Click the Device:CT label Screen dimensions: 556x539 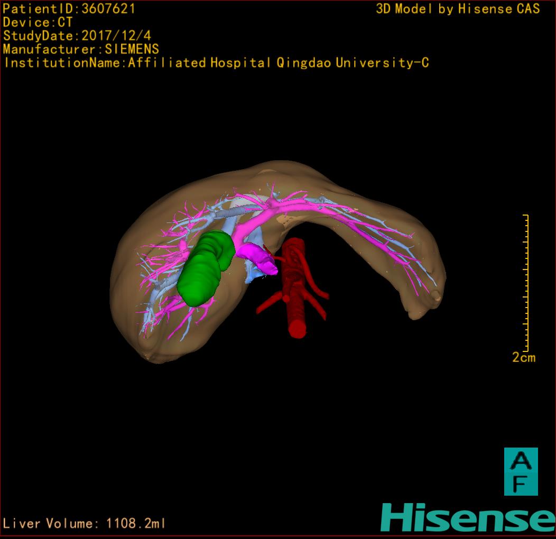38,23
